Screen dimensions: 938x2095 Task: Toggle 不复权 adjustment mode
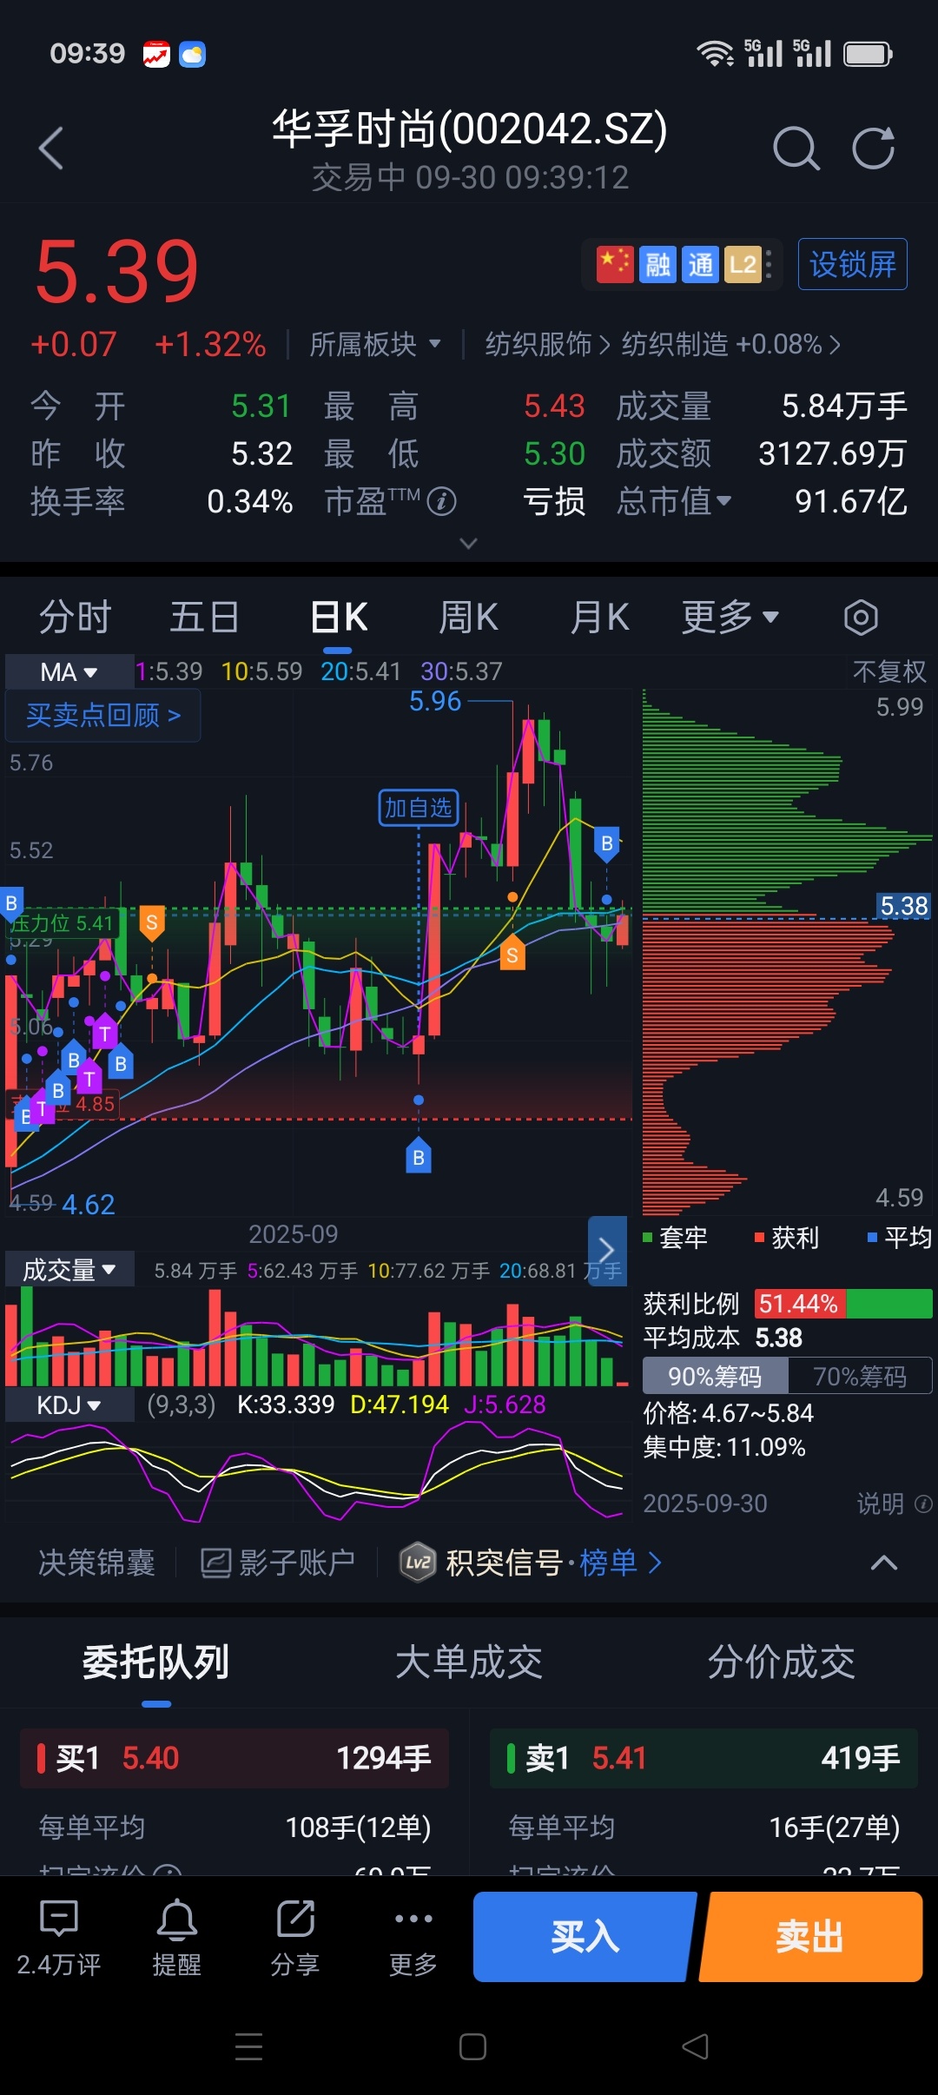[889, 671]
